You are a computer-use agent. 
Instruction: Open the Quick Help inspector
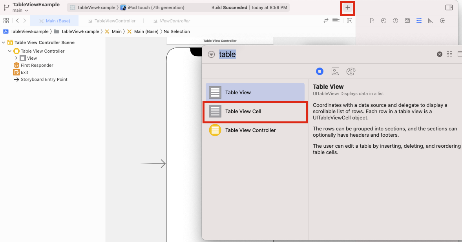[x=395, y=21]
